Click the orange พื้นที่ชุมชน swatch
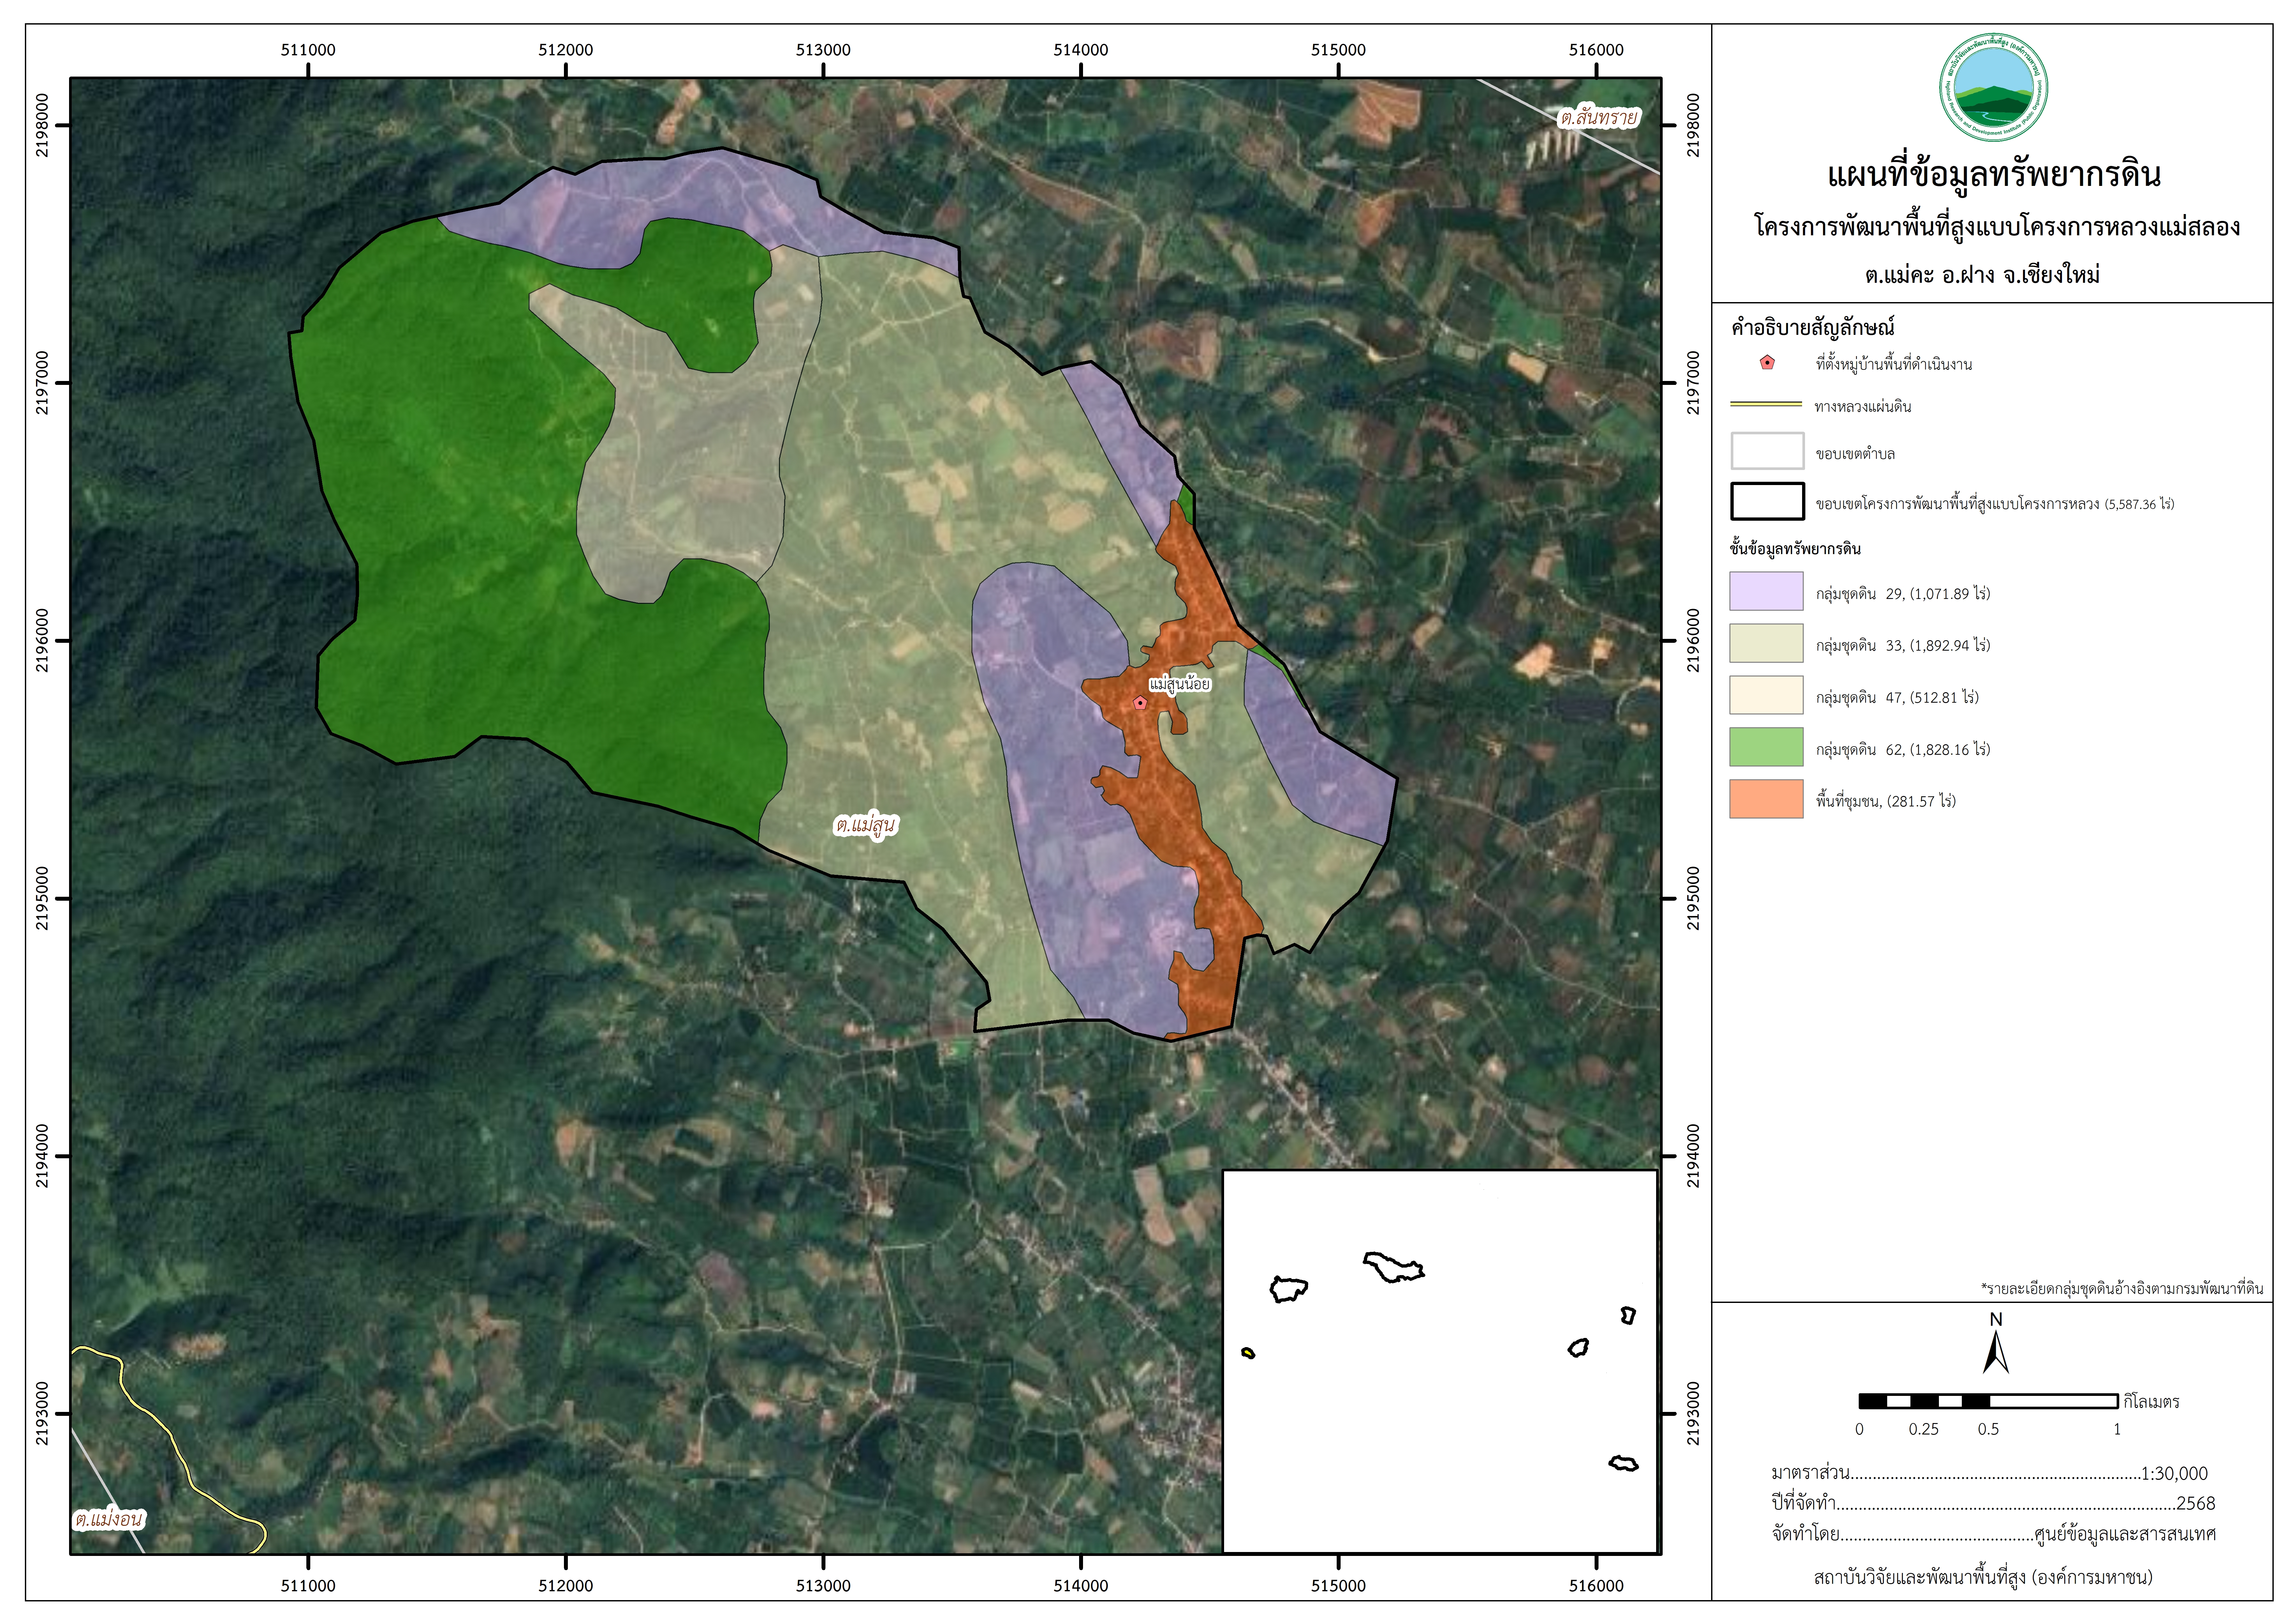This screenshot has width=2295, height=1624. 1766,799
